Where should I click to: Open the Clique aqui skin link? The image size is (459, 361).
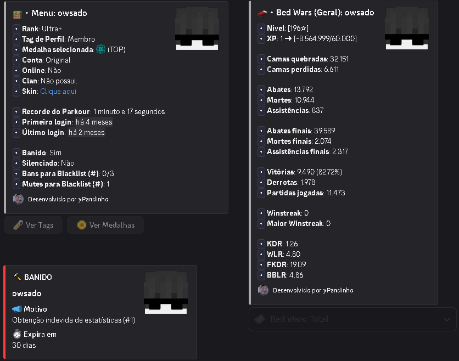tap(58, 91)
